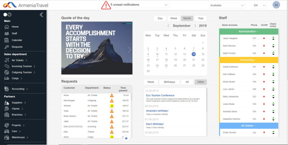Open the red warning notification icon
288x145 pixels.
click(x=106, y=5)
